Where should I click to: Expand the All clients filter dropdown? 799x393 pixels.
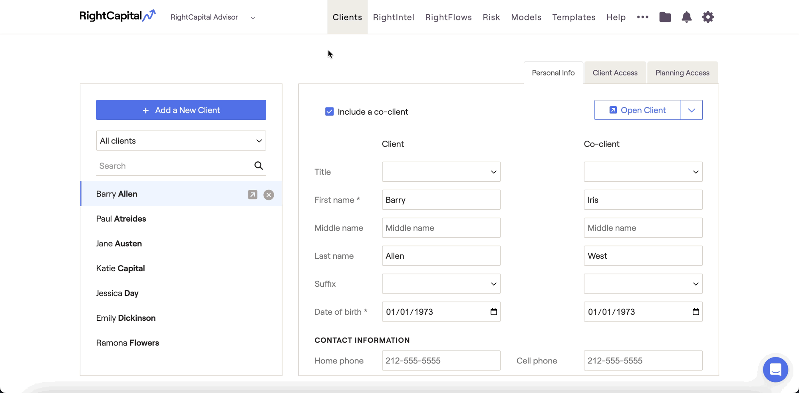[x=181, y=141]
